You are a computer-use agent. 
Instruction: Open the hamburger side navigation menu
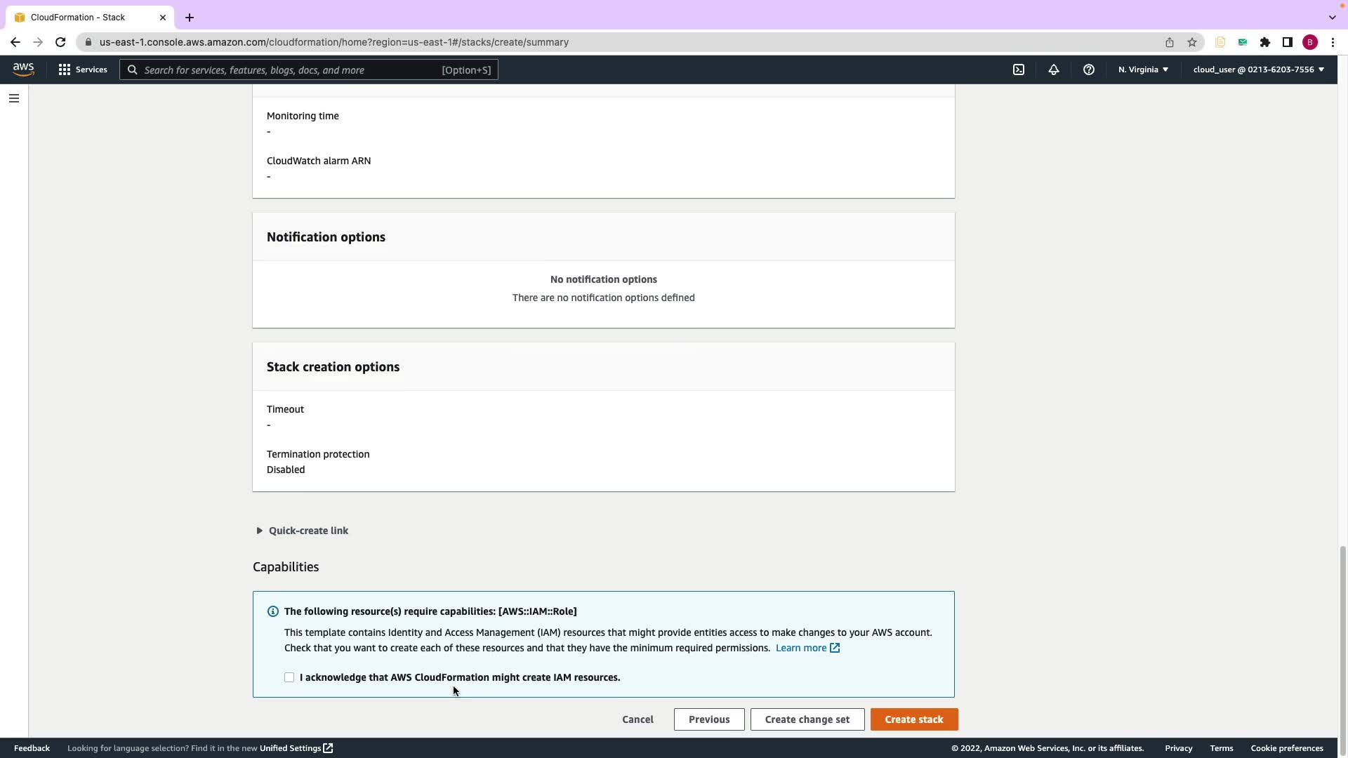tap(14, 98)
